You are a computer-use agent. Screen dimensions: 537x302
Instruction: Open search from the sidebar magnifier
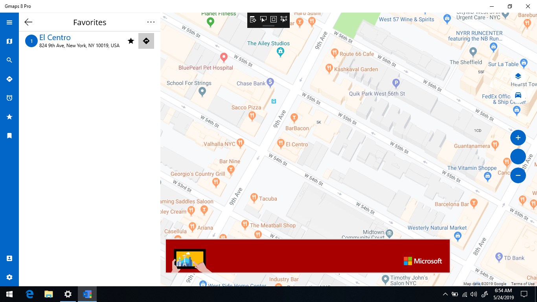[x=9, y=60]
